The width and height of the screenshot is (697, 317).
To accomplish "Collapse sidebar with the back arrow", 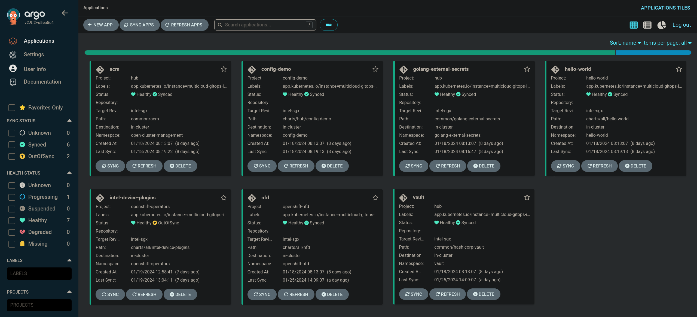I will tap(65, 13).
